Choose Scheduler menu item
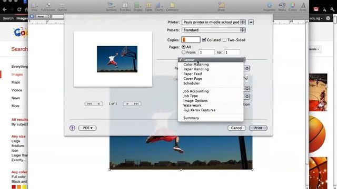The width and height of the screenshot is (337, 189). pyautogui.click(x=211, y=83)
